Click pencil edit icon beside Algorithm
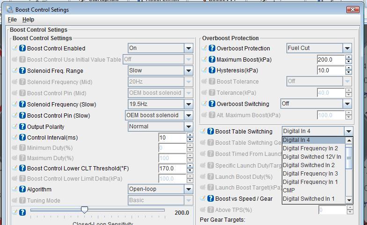This screenshot has height=225, width=367. click(15, 189)
